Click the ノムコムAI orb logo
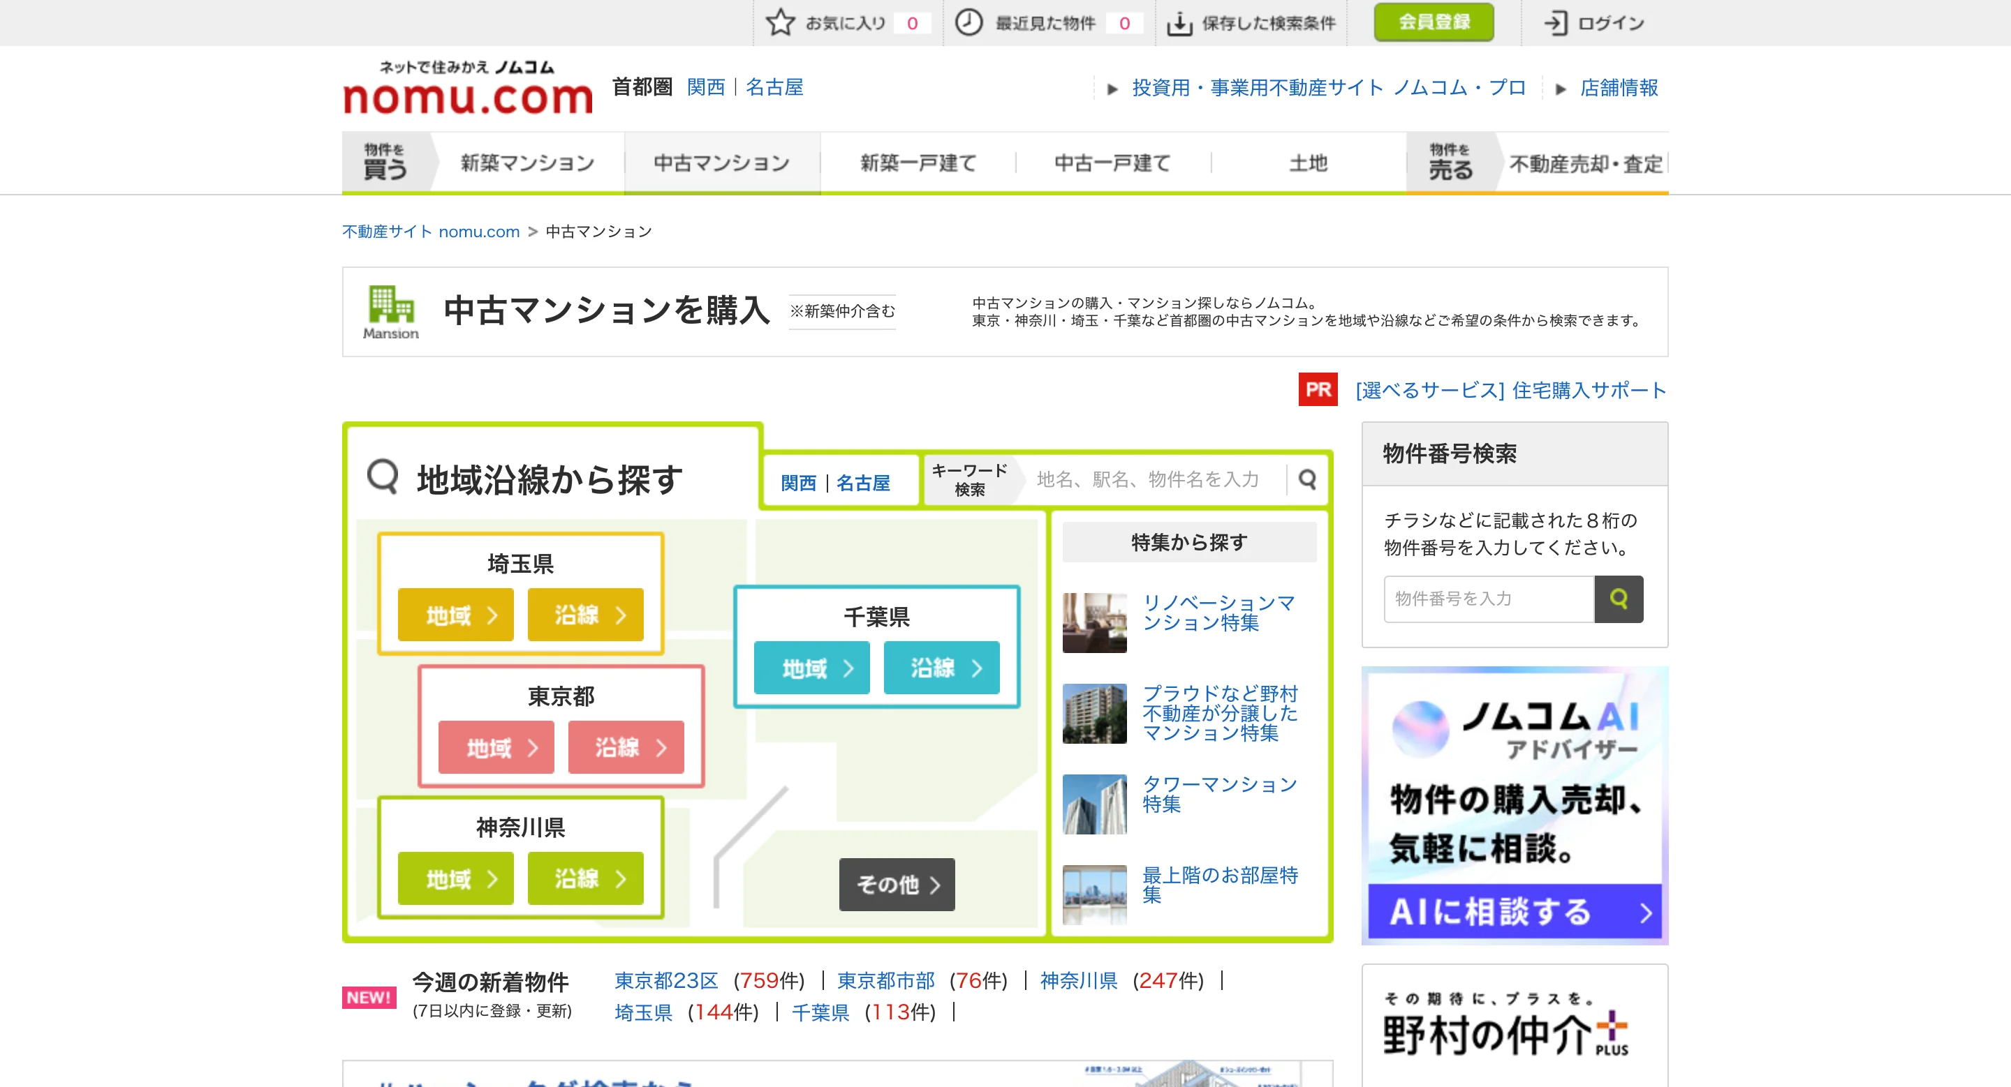Viewport: 2011px width, 1087px height. (1420, 728)
